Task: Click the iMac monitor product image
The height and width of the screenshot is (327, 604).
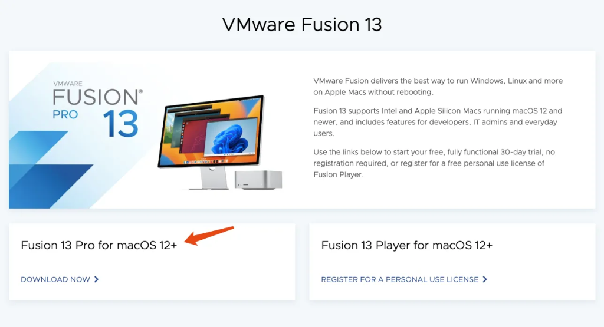Action: tap(212, 140)
